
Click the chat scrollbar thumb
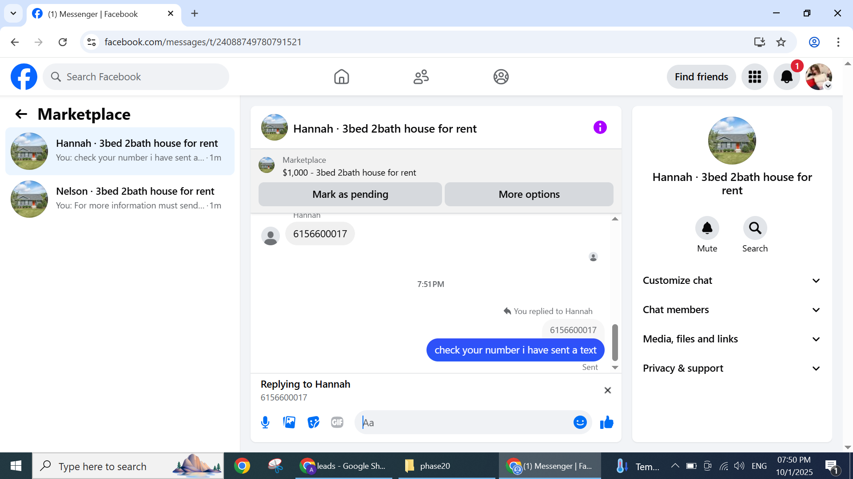click(615, 342)
